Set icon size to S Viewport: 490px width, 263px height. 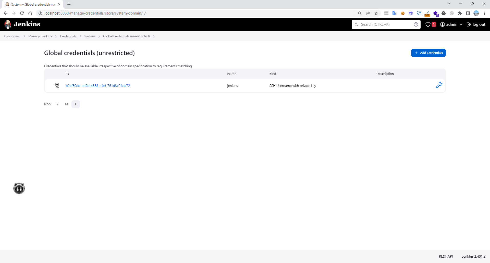pyautogui.click(x=57, y=104)
